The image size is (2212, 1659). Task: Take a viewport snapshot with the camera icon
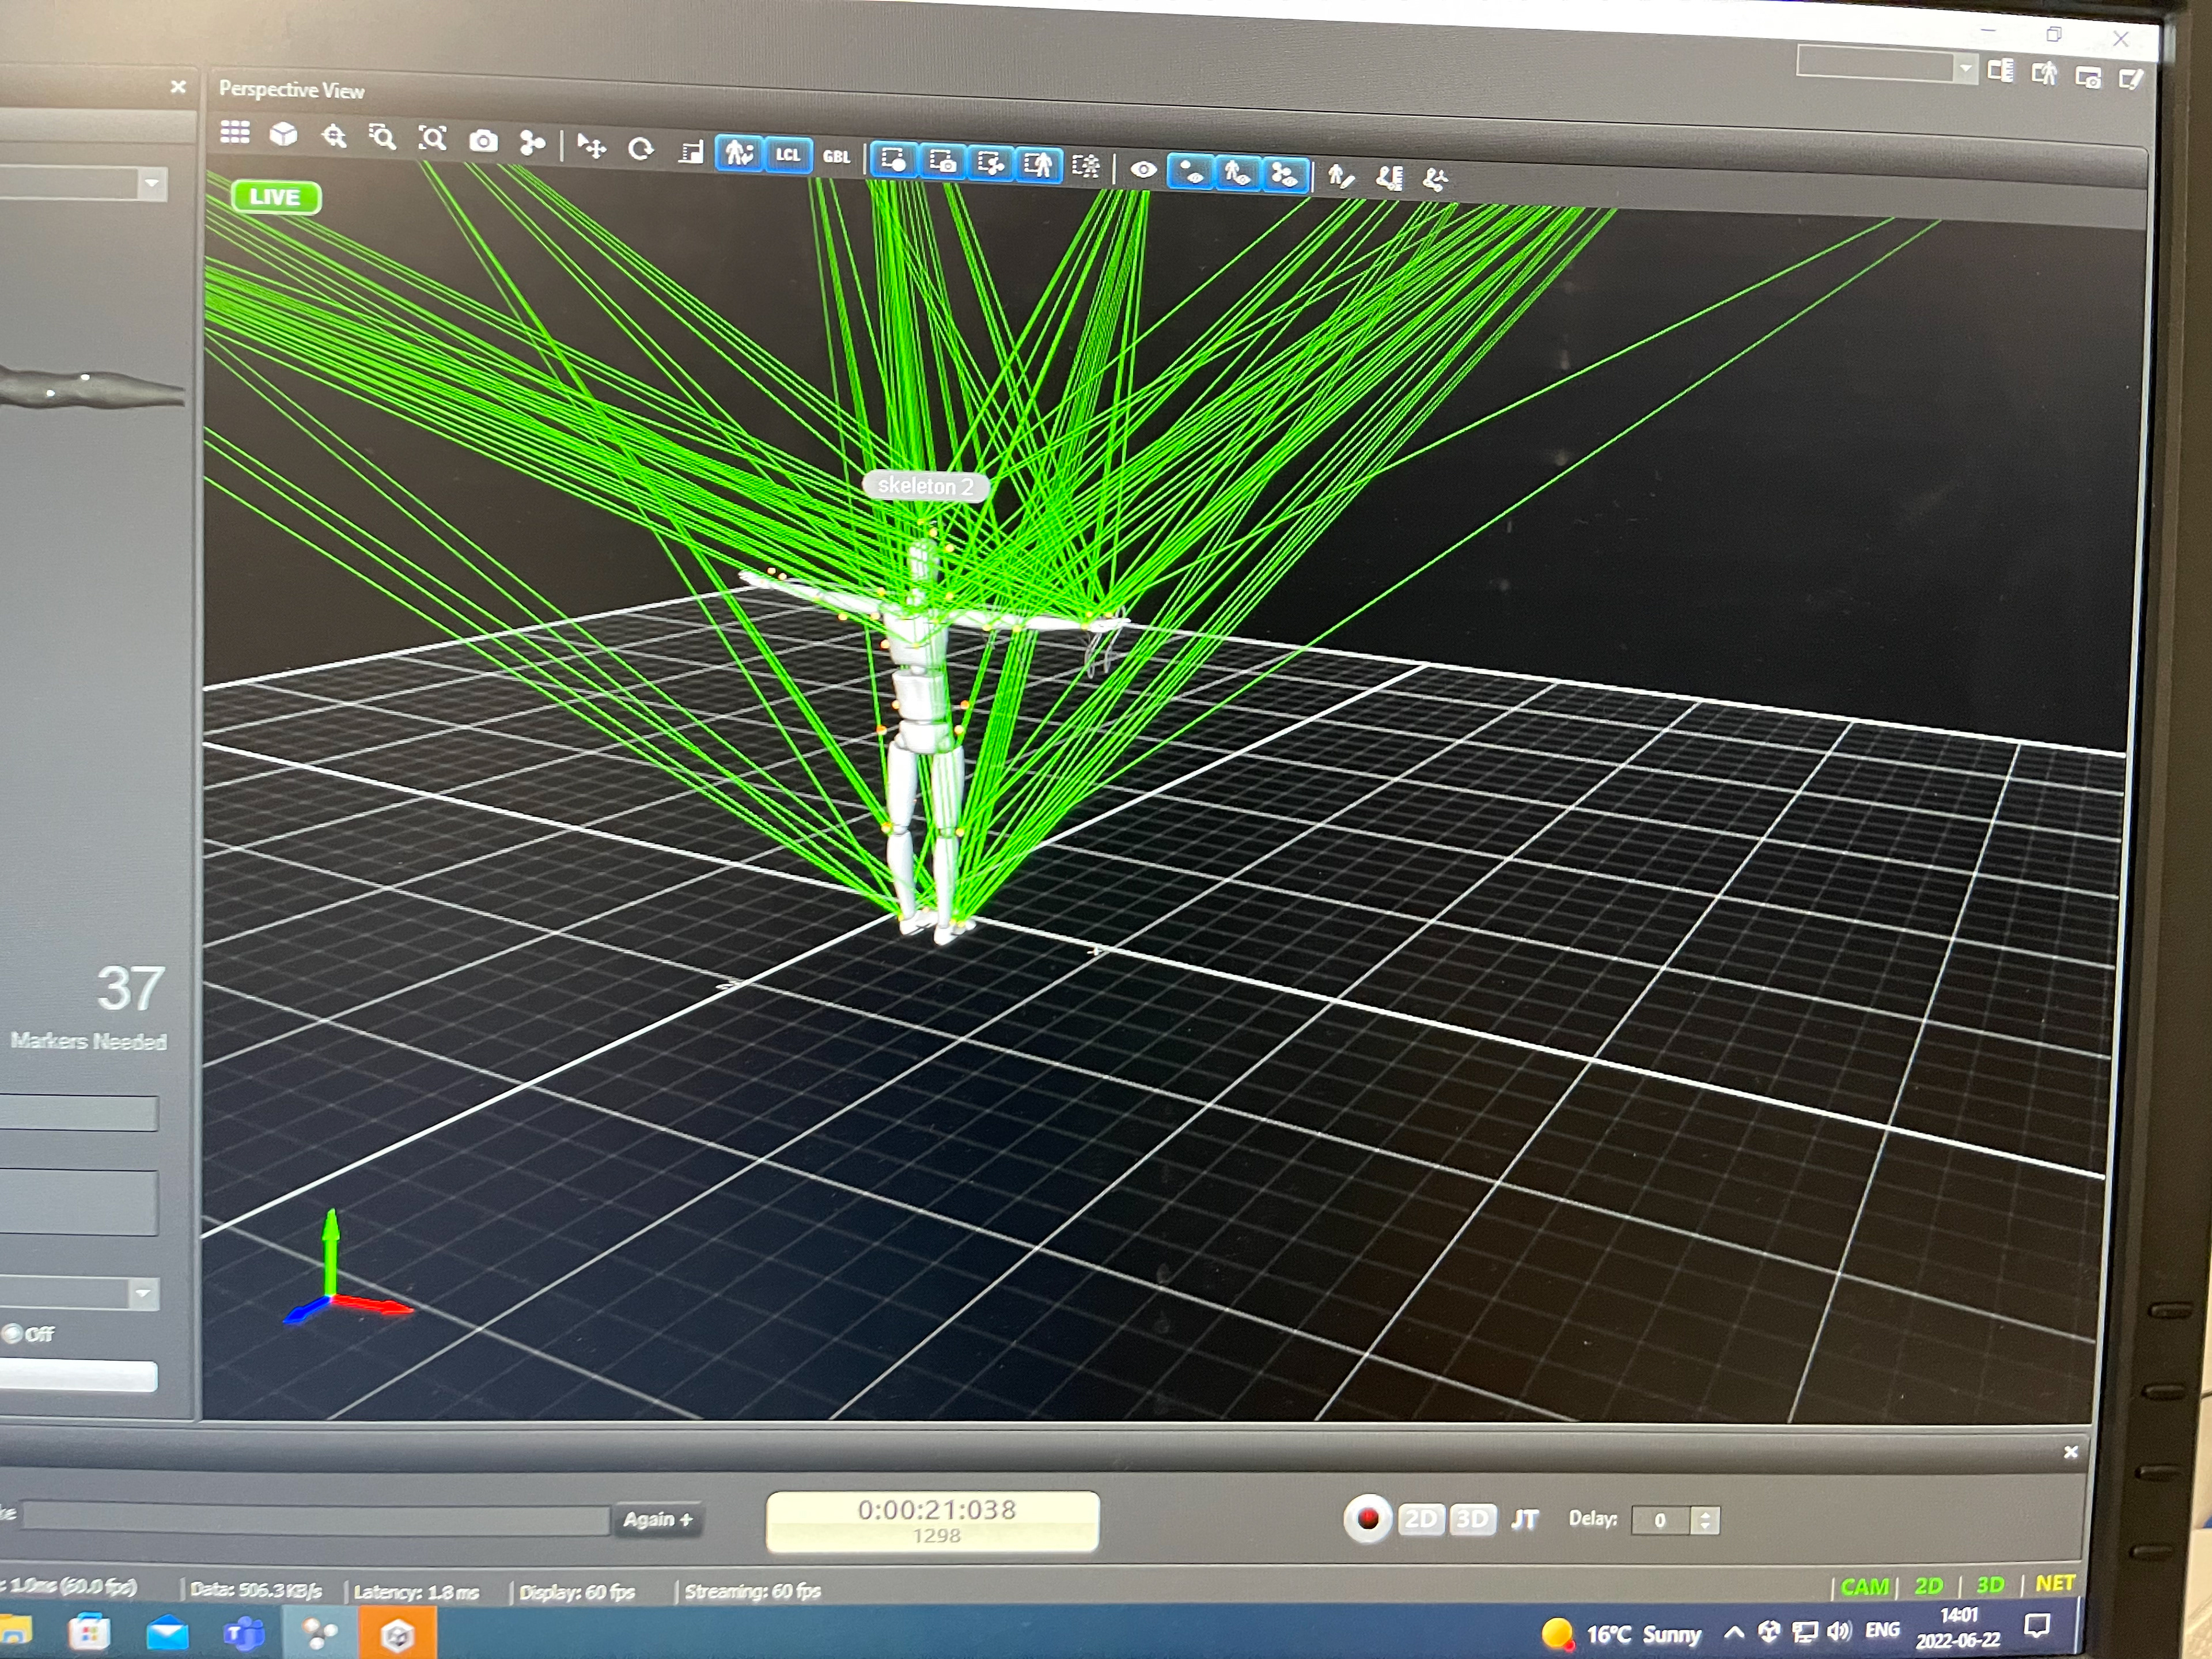(x=483, y=141)
